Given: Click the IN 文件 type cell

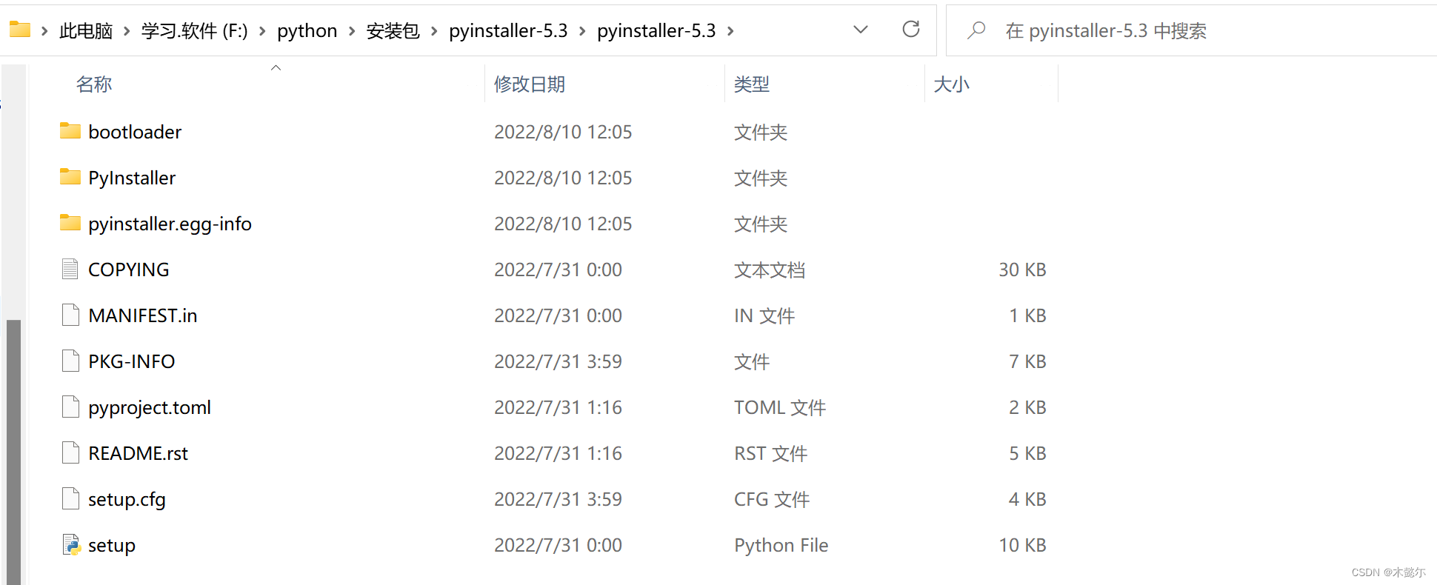Looking at the screenshot, I should pyautogui.click(x=764, y=315).
